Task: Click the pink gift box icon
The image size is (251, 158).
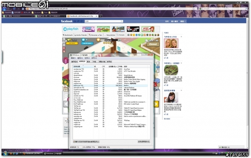Action: click(x=65, y=61)
